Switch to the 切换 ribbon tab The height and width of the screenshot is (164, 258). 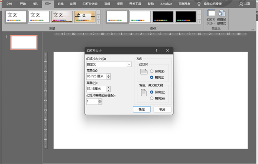[x=61, y=4]
